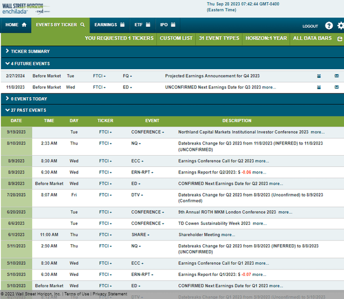Click more on Earnings Conference Call Q2 2023
Screen dimensions: 344x299
point(262,161)
